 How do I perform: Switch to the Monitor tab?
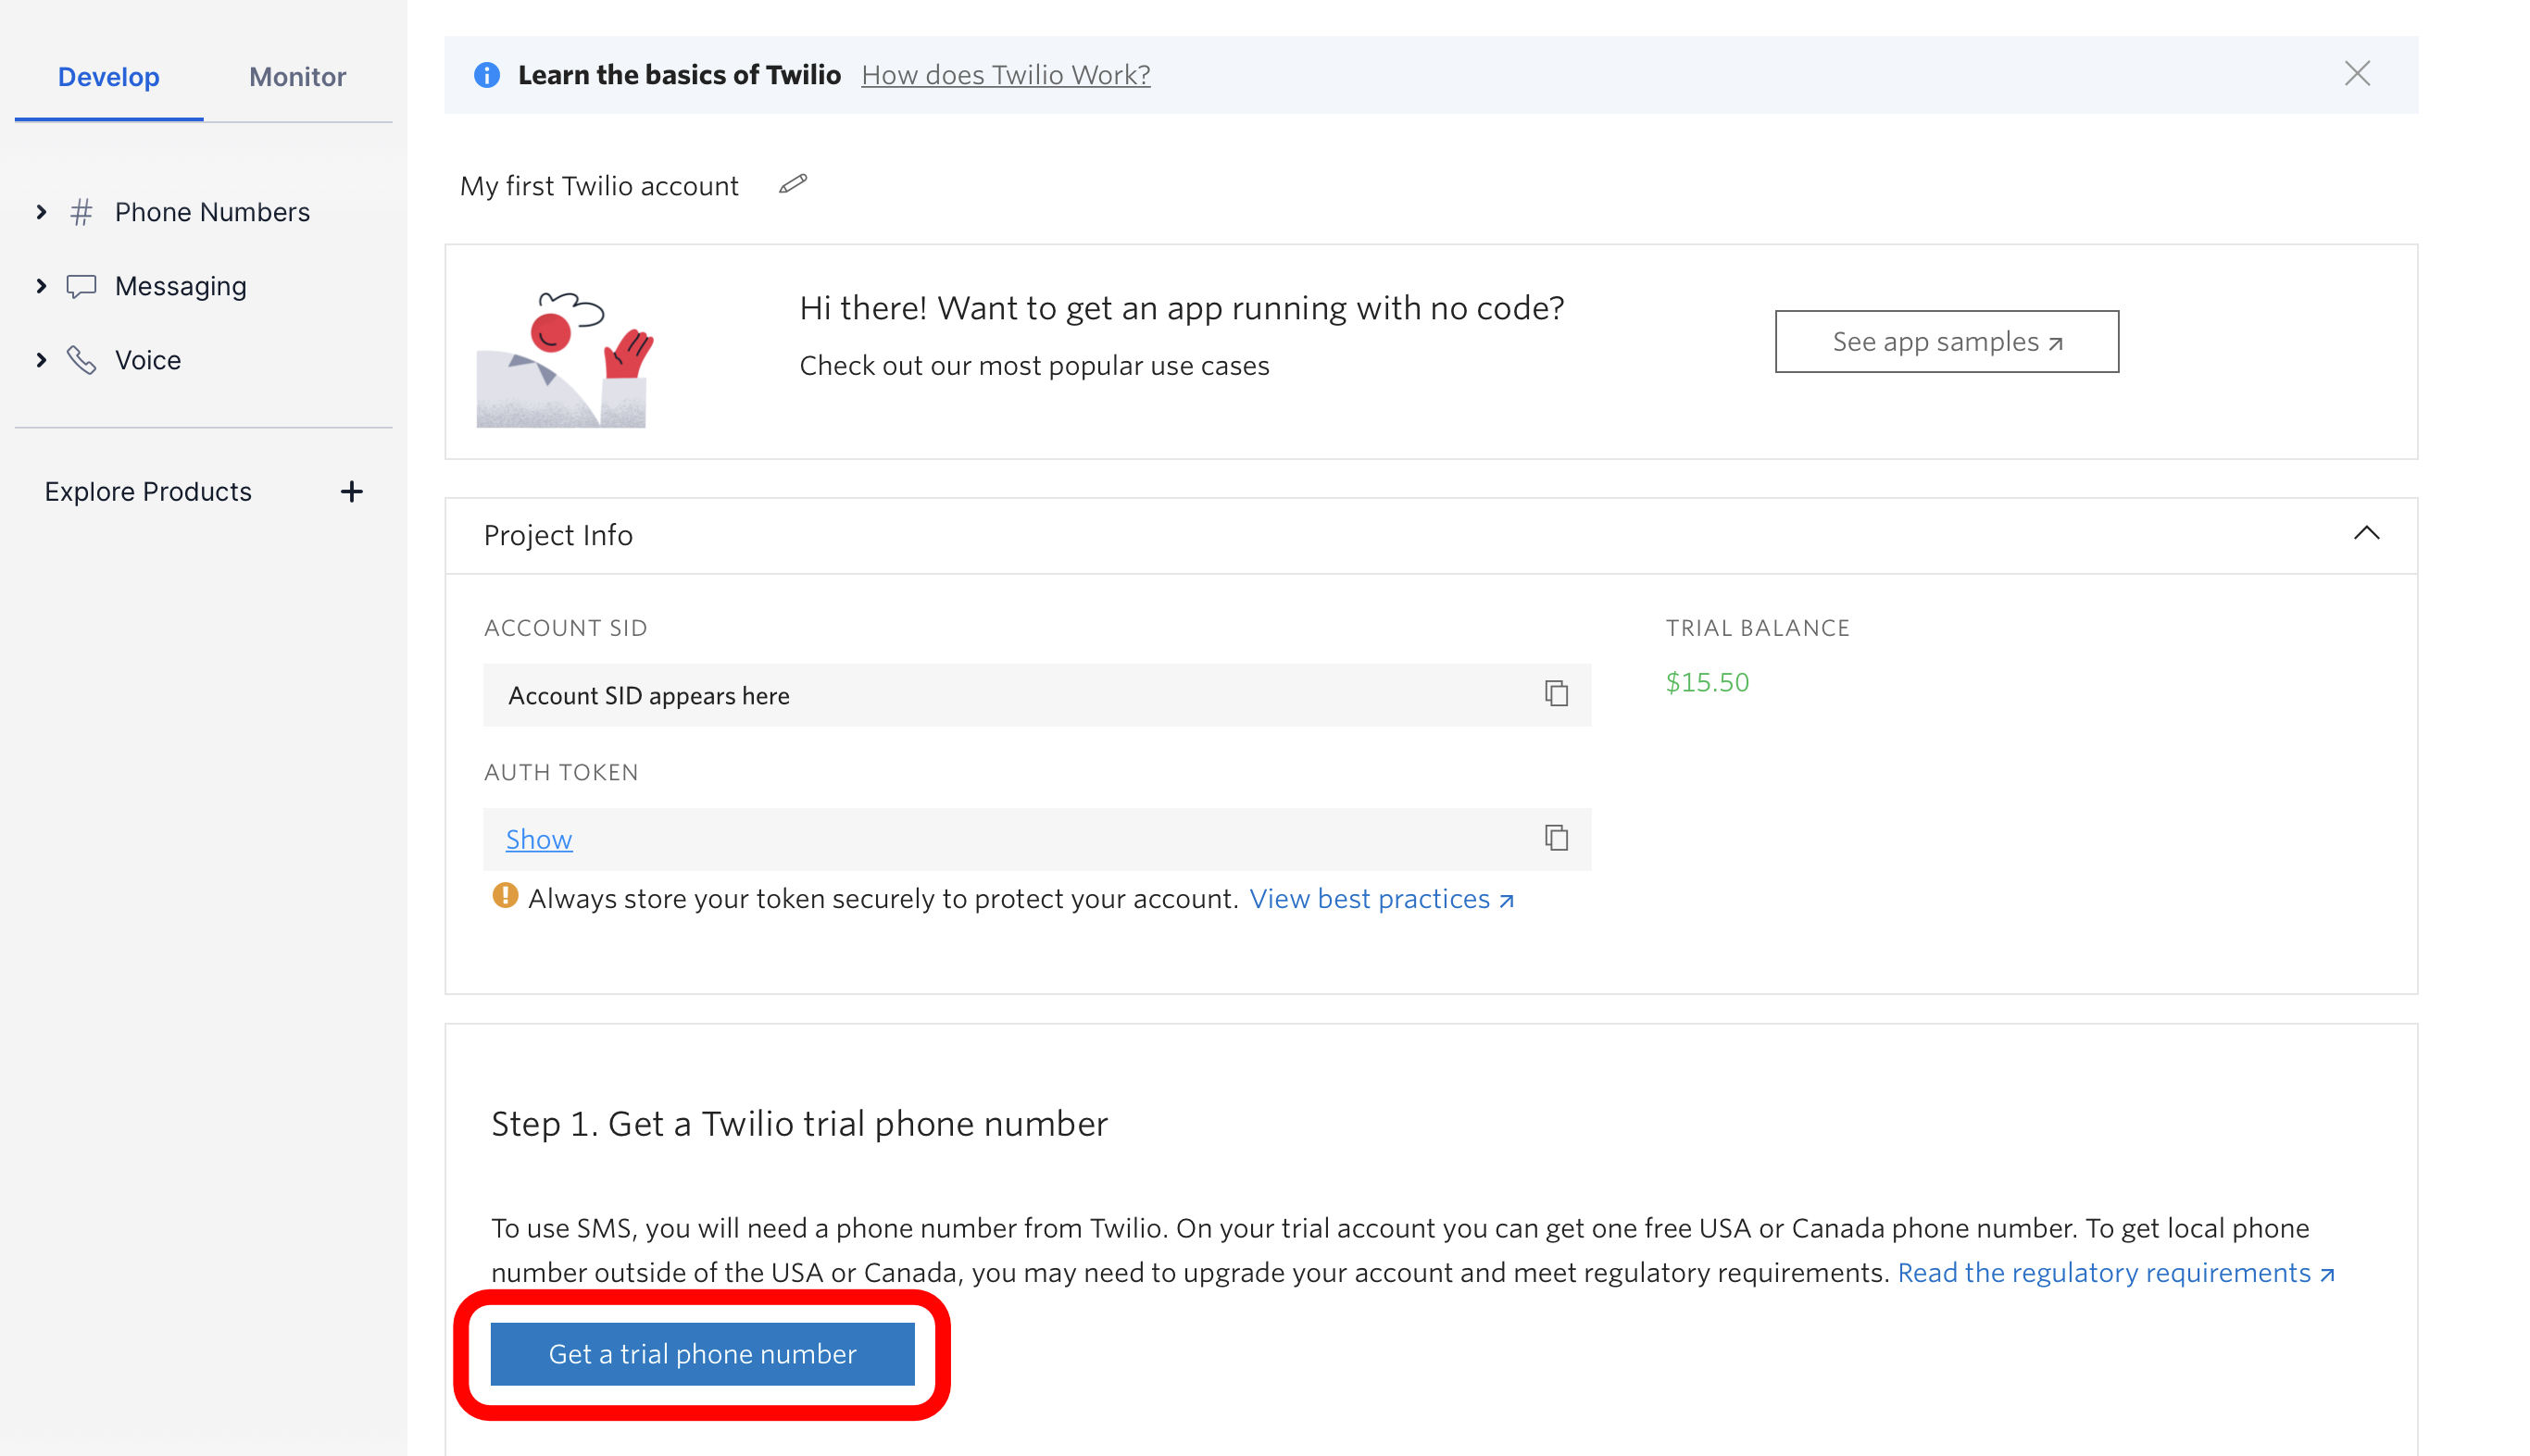(296, 76)
